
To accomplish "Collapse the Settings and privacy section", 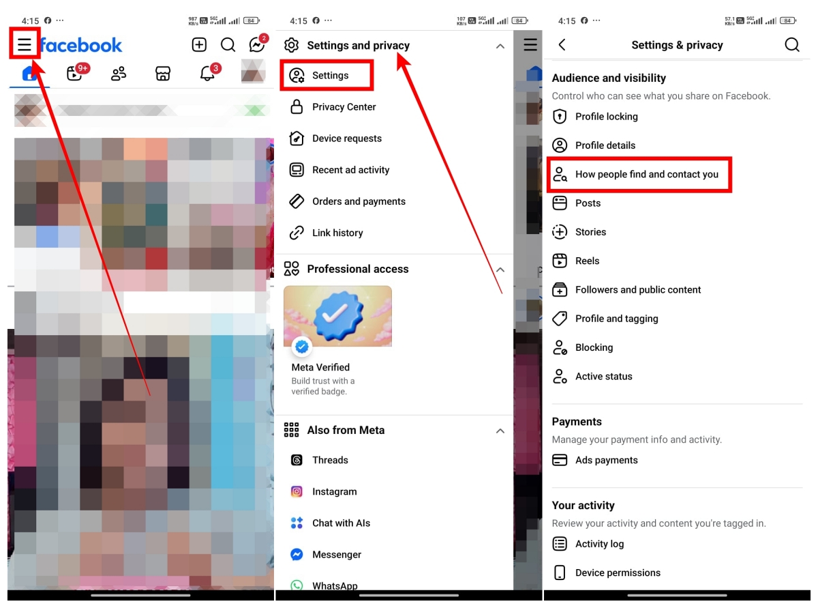I will [500, 46].
